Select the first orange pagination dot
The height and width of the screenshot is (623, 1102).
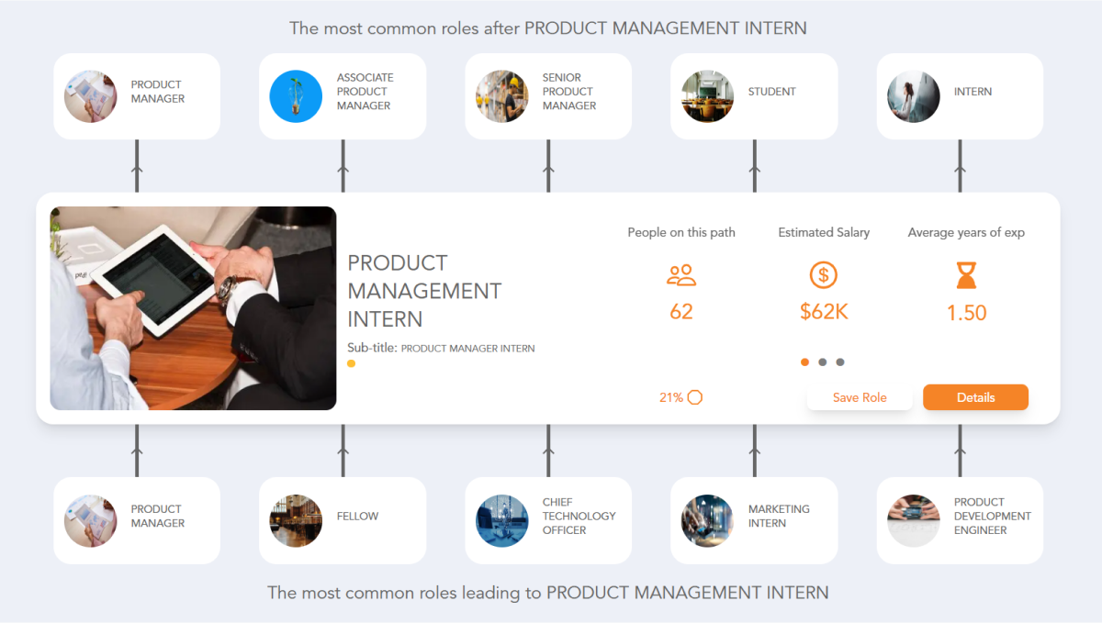[804, 362]
